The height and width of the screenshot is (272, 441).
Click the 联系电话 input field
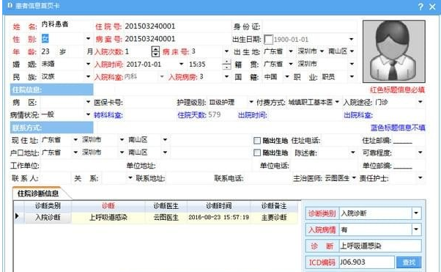pos(267,178)
